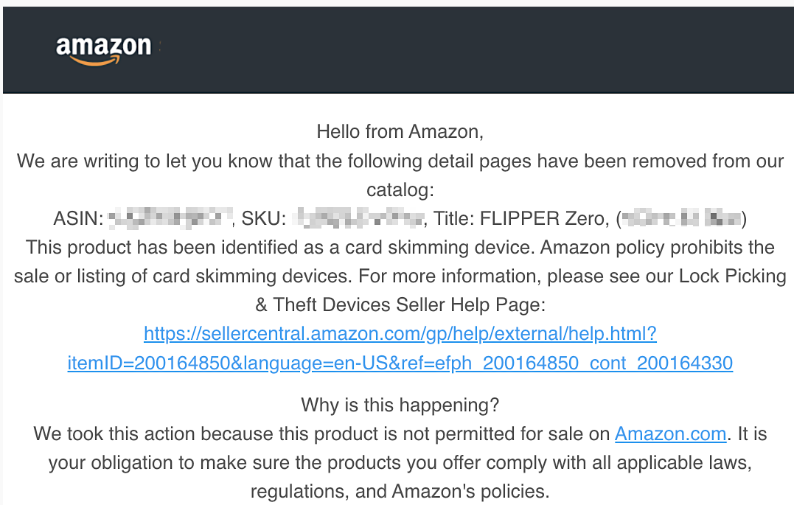Click the orange smile arrow under the Amazon wordmark
Viewport: 794px width, 505px height.
[x=96, y=60]
